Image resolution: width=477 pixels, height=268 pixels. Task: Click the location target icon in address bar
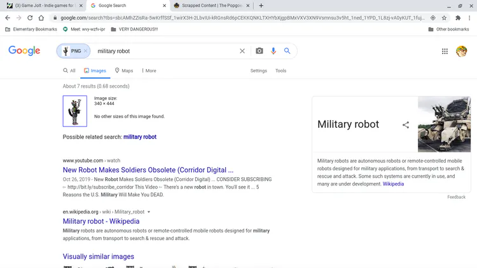[x=432, y=18]
